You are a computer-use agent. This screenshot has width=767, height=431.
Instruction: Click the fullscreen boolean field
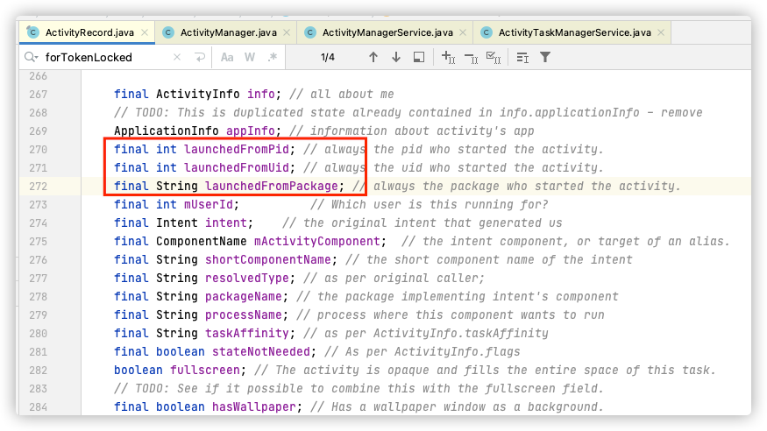pos(205,370)
